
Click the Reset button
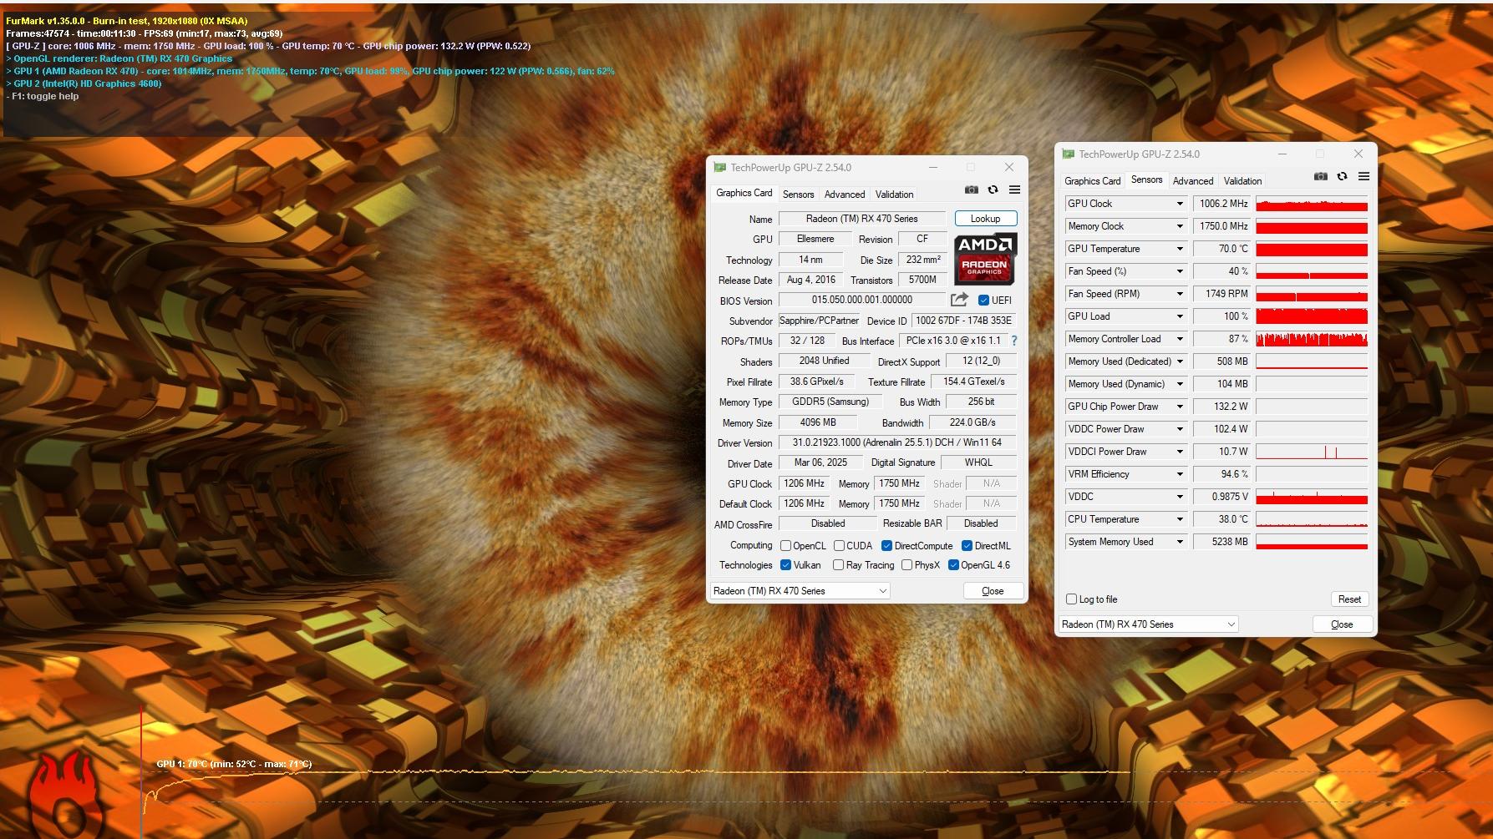1348,599
